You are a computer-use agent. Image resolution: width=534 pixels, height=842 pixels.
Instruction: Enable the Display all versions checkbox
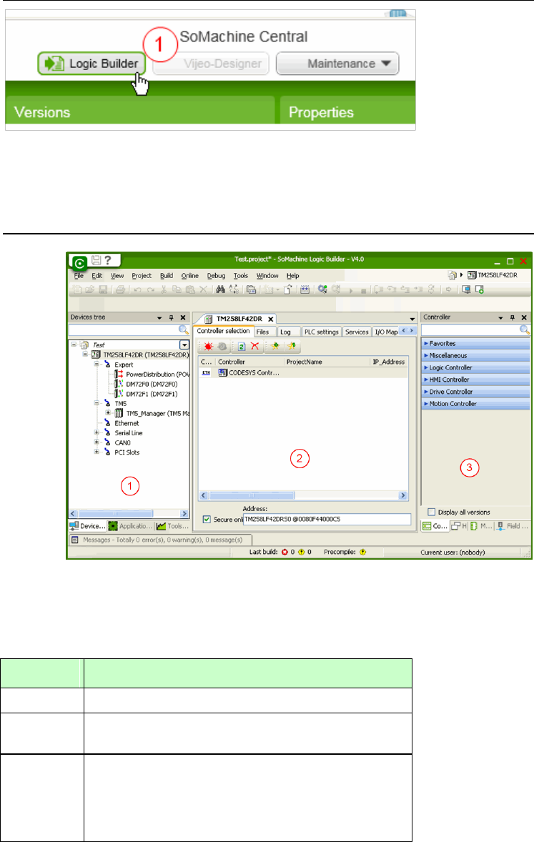pyautogui.click(x=431, y=512)
